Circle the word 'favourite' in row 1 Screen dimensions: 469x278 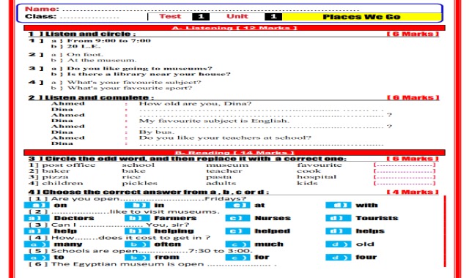[x=320, y=165]
